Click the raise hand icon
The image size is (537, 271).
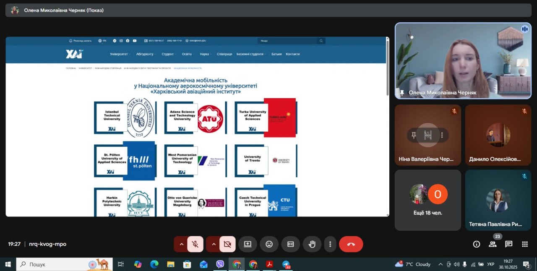(x=312, y=244)
